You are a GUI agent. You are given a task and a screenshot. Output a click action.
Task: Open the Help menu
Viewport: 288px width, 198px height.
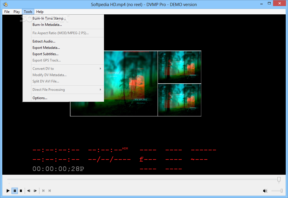pyautogui.click(x=40, y=12)
